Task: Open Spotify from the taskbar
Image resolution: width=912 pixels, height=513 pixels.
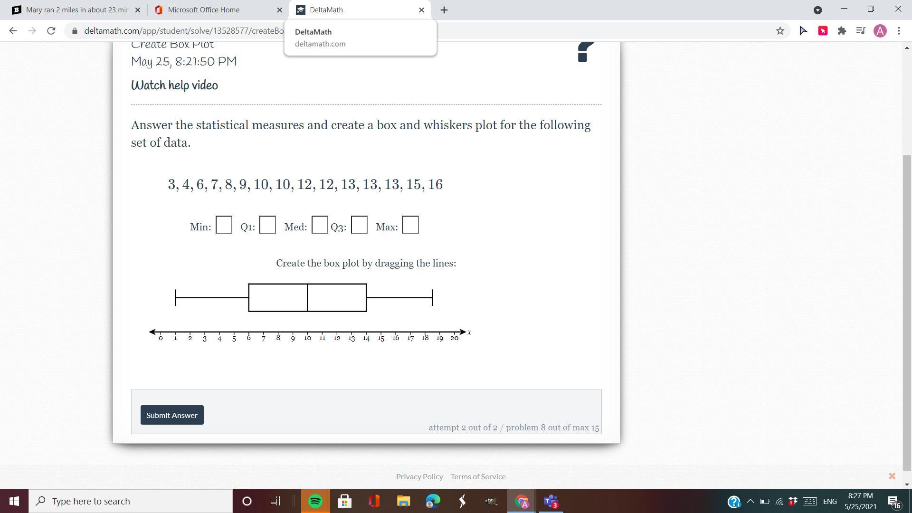Action: (315, 501)
